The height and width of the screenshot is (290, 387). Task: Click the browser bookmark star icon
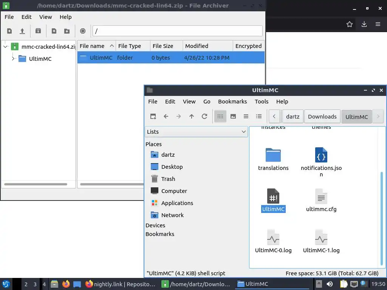pos(350,24)
